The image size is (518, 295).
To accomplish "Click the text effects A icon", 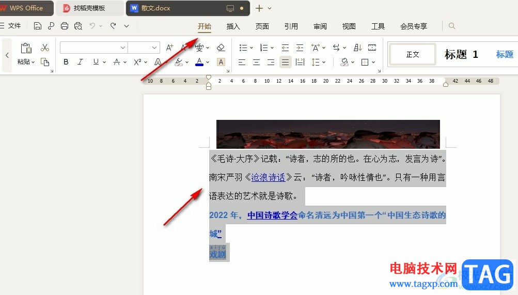I will pos(158,62).
